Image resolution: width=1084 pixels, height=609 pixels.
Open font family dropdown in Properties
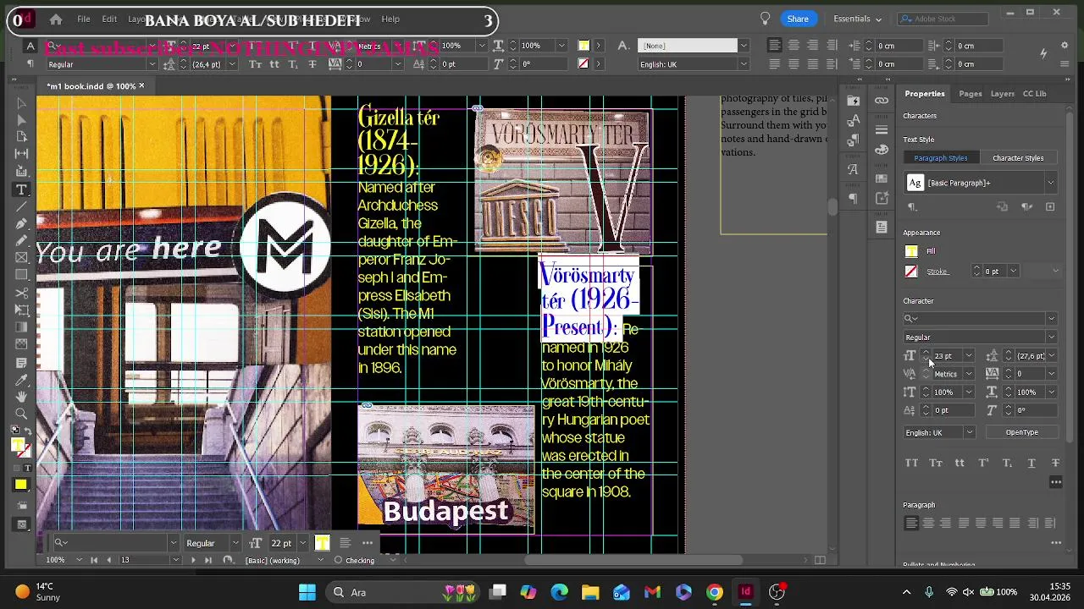(x=1051, y=319)
